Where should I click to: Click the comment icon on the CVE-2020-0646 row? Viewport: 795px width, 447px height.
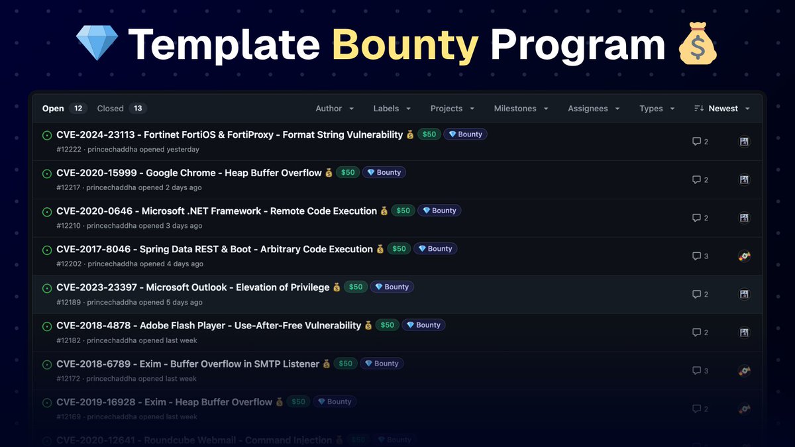point(696,218)
